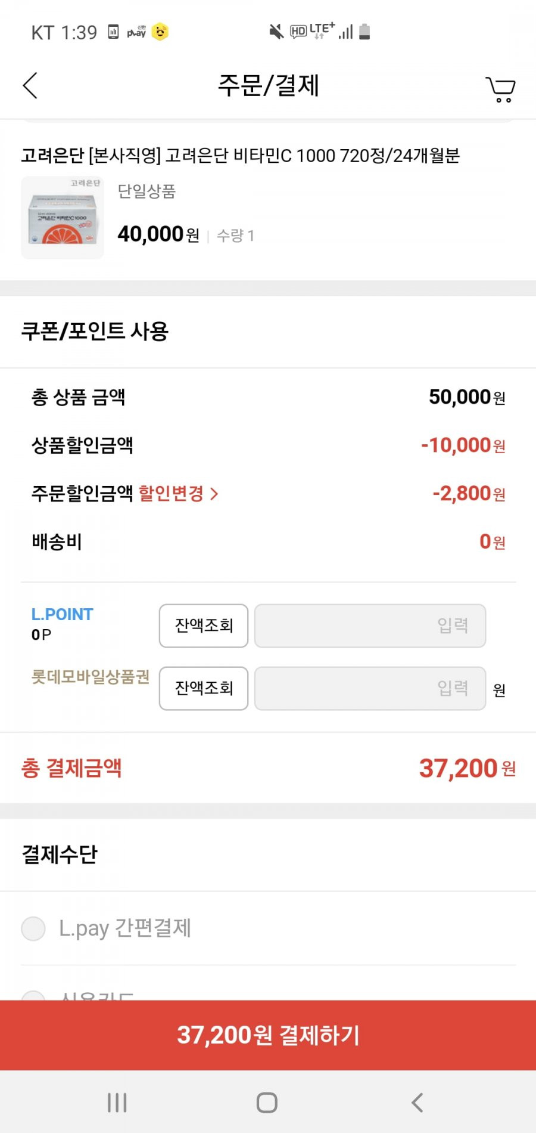Open the shopping cart icon

pos(500,89)
